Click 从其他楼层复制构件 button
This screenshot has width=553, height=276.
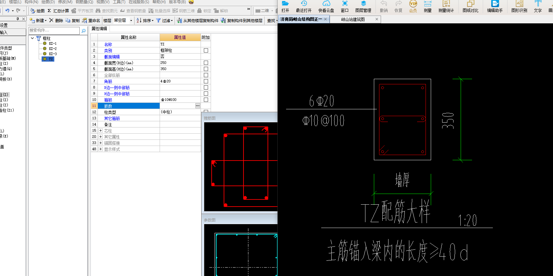click(x=198, y=20)
